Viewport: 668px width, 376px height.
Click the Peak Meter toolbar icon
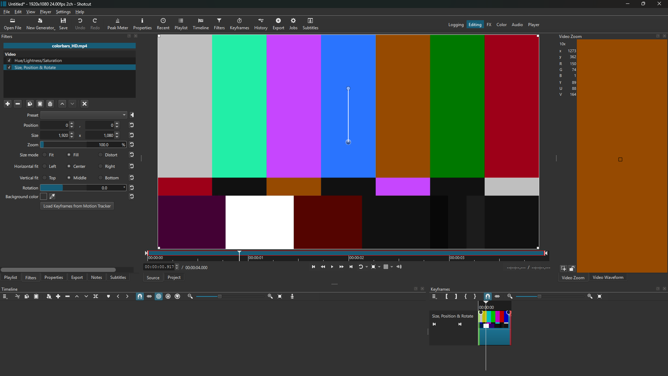[118, 24]
